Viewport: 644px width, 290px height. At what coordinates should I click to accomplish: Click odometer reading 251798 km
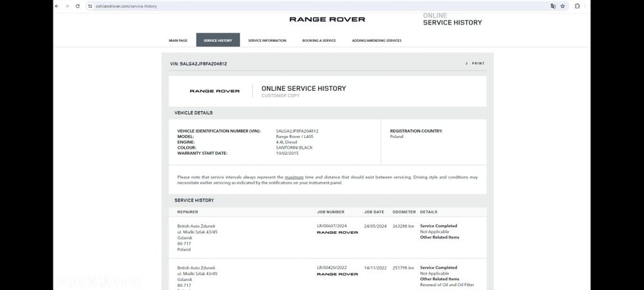pos(403,268)
